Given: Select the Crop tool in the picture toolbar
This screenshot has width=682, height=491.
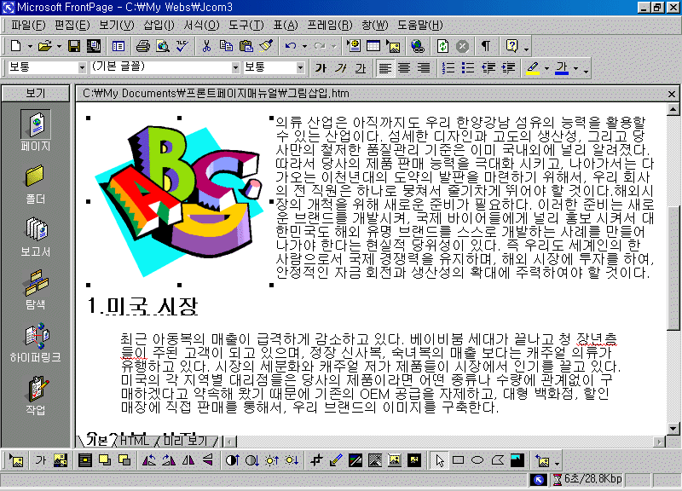Looking at the screenshot, I should coord(317,460).
